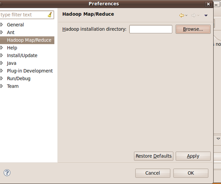This screenshot has width=221, height=184.
Task: Expand the Ant tree node
Action: point(2,32)
